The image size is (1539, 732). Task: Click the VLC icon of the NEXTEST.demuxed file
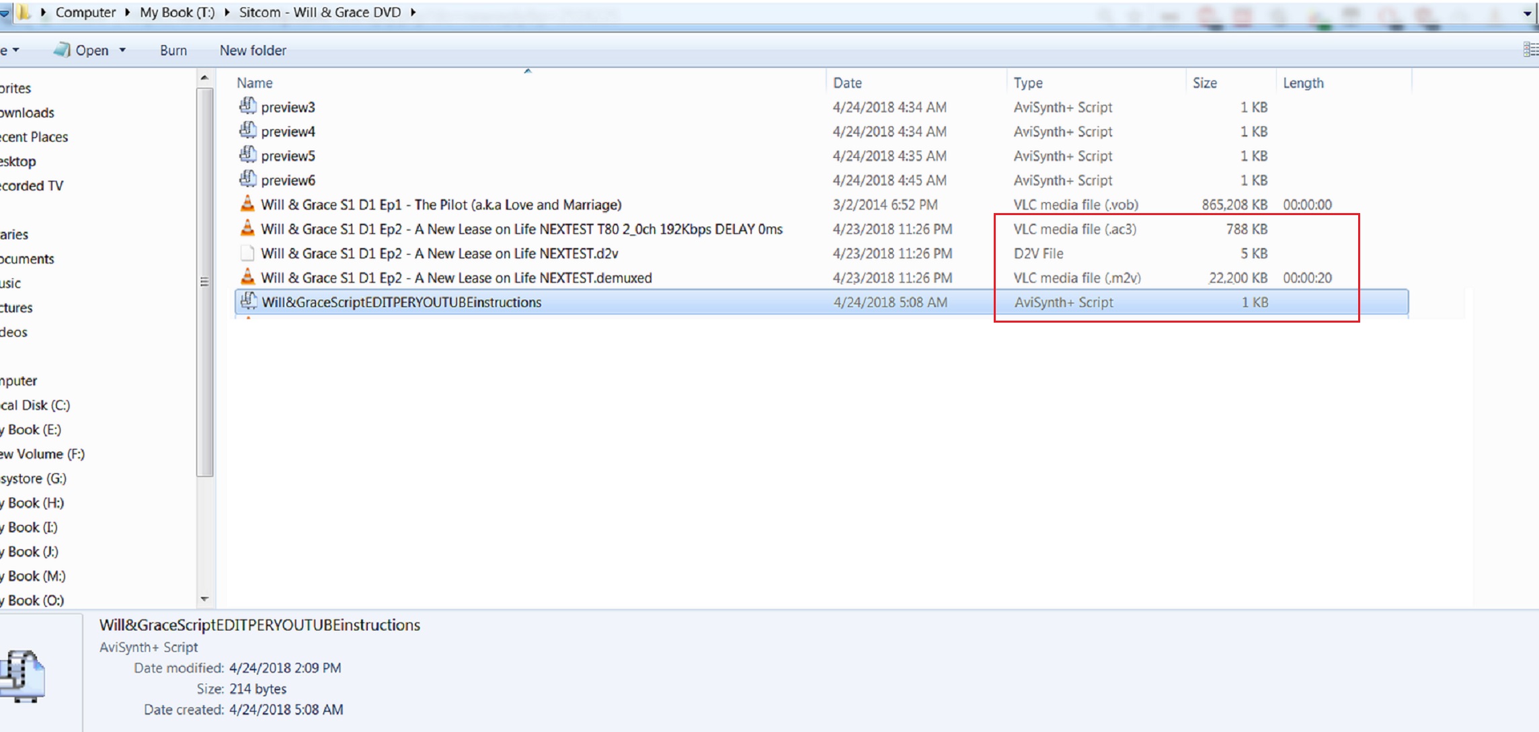247,277
